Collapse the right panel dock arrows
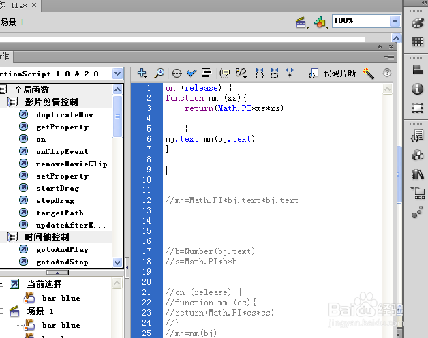The height and width of the screenshot is (338, 428). coord(425,2)
